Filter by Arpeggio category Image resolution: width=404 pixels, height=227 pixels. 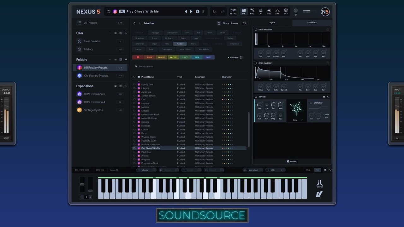155,33
